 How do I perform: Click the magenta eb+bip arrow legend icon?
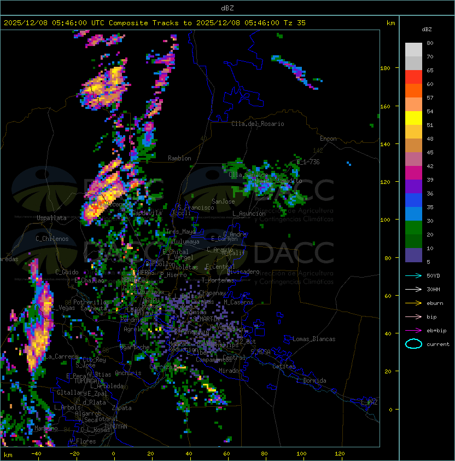[413, 331]
